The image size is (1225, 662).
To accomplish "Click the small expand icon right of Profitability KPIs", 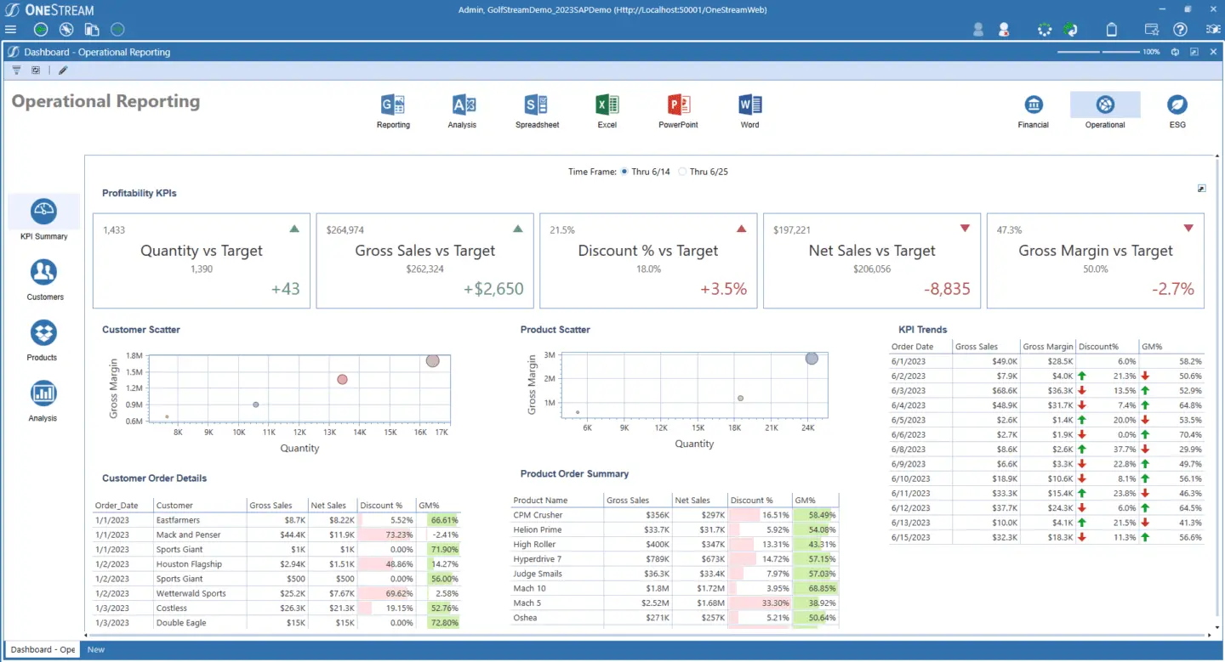I will click(x=1201, y=189).
